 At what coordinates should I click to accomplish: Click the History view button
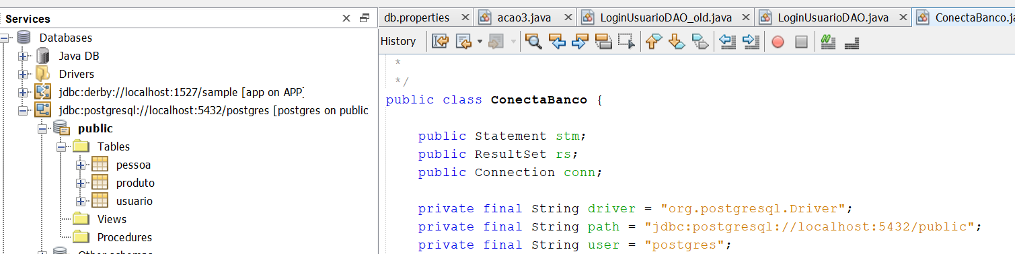398,41
